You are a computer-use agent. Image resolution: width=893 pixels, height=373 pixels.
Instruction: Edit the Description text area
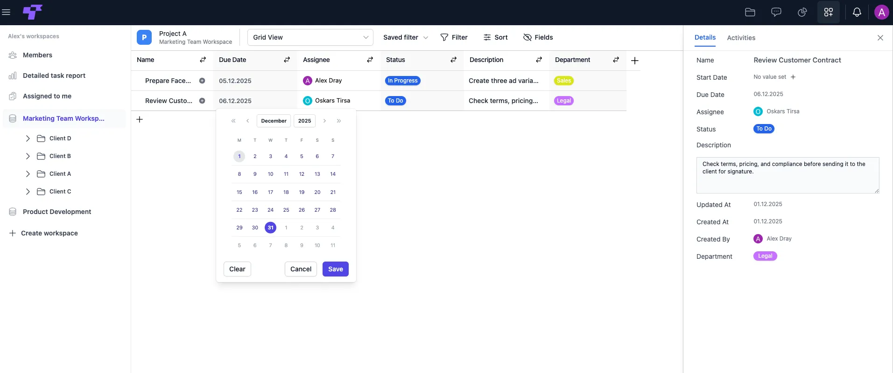[788, 175]
